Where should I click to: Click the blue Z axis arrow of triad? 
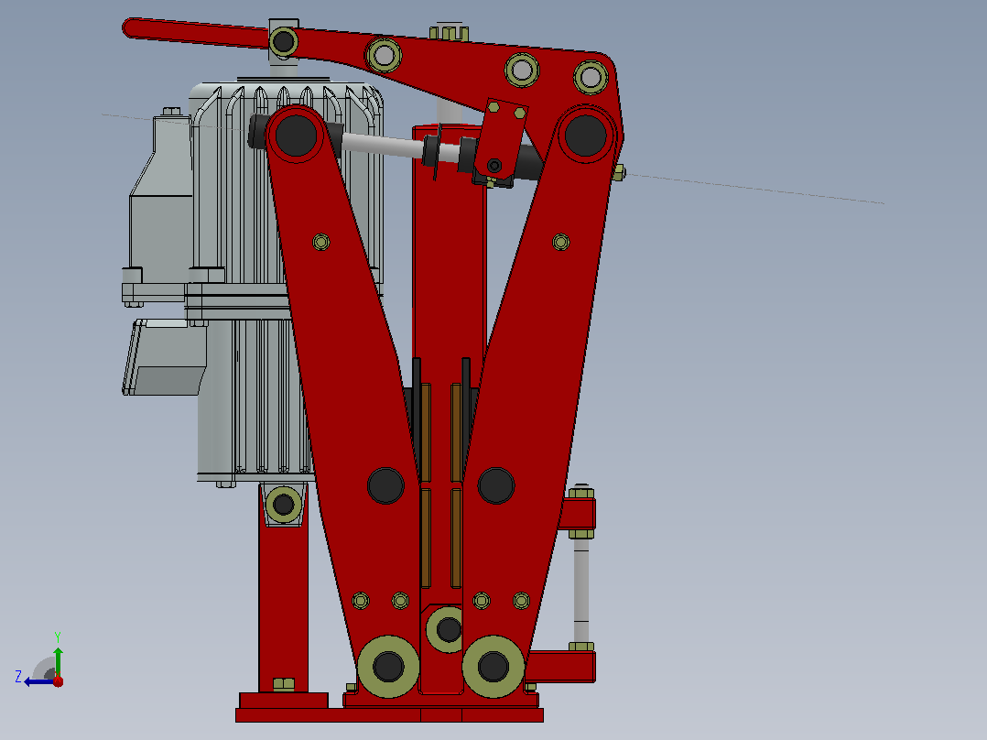38,681
